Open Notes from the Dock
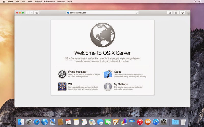 (76, 122)
